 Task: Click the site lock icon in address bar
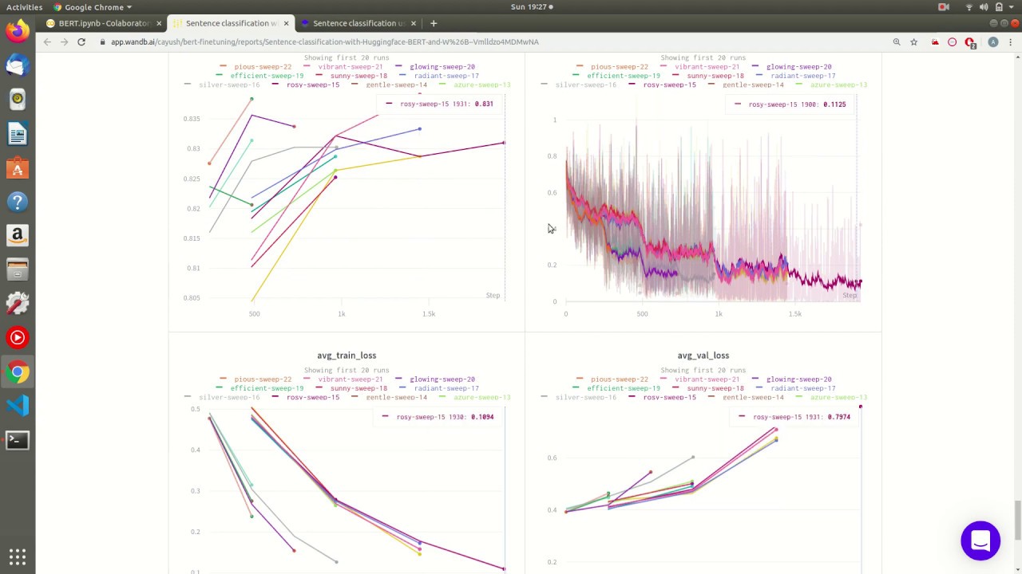[104, 42]
